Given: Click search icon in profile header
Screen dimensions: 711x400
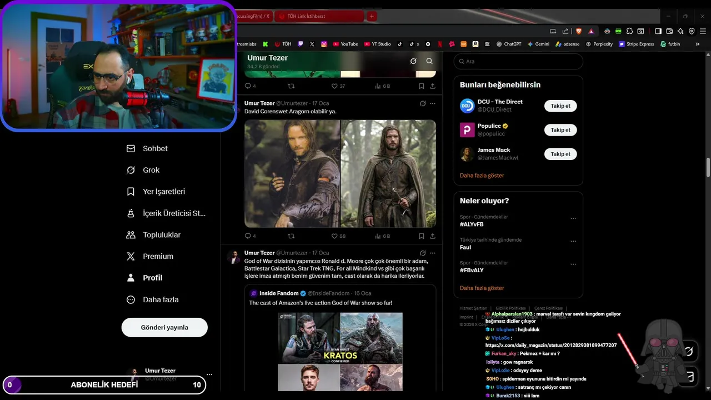Looking at the screenshot, I should tap(429, 61).
